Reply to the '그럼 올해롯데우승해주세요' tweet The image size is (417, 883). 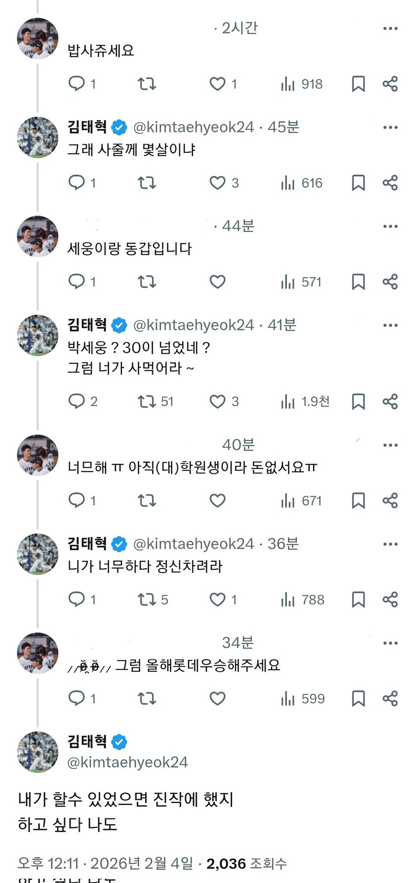coord(77,698)
